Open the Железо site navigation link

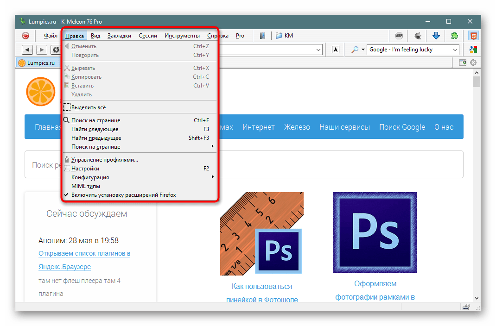click(297, 127)
